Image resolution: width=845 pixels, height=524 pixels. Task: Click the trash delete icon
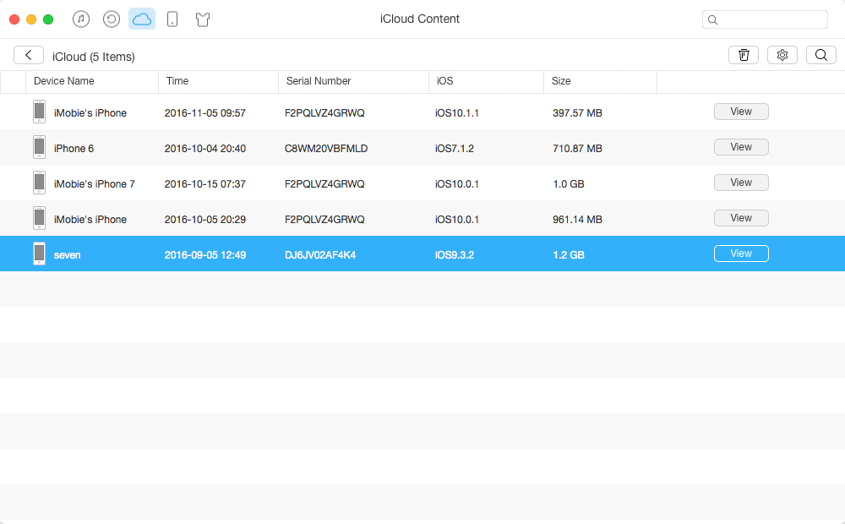click(744, 55)
